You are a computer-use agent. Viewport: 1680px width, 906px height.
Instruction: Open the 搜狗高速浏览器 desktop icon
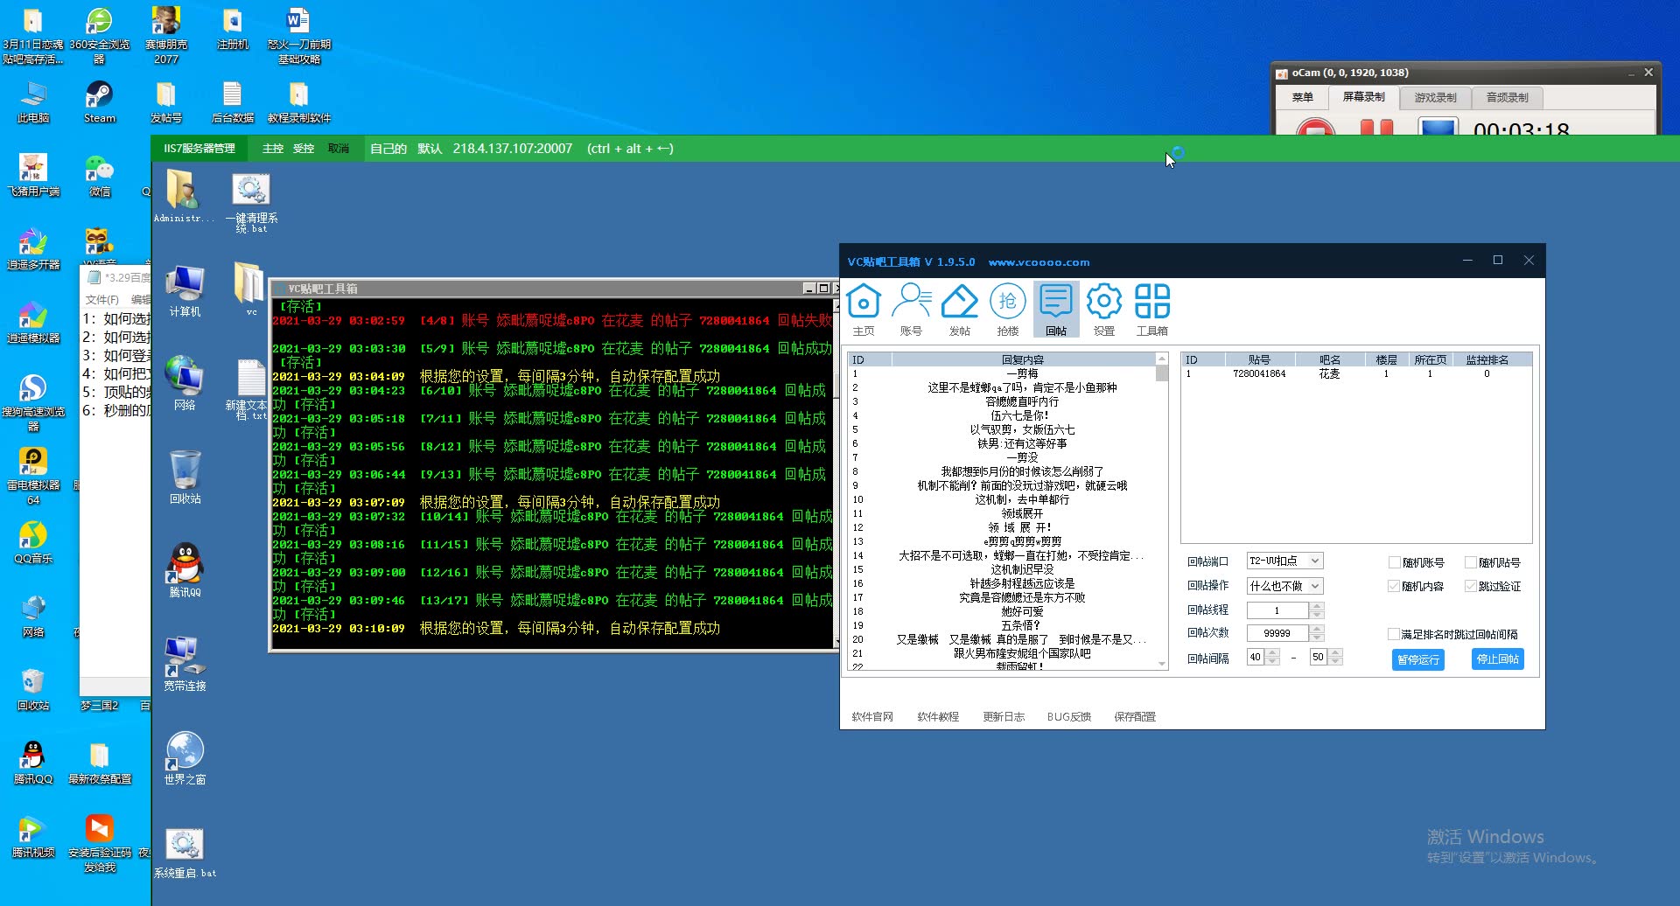click(x=33, y=402)
